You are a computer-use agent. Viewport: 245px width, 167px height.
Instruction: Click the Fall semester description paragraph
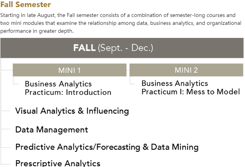pos(121,23)
